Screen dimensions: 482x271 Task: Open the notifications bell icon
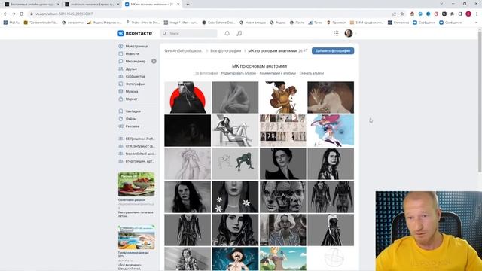point(227,33)
